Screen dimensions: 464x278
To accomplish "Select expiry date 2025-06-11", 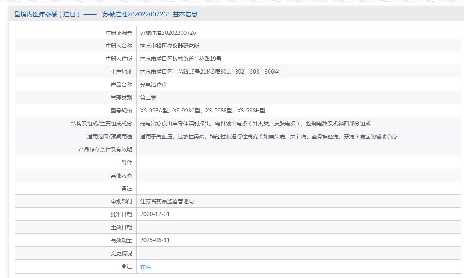I will 155,240.
